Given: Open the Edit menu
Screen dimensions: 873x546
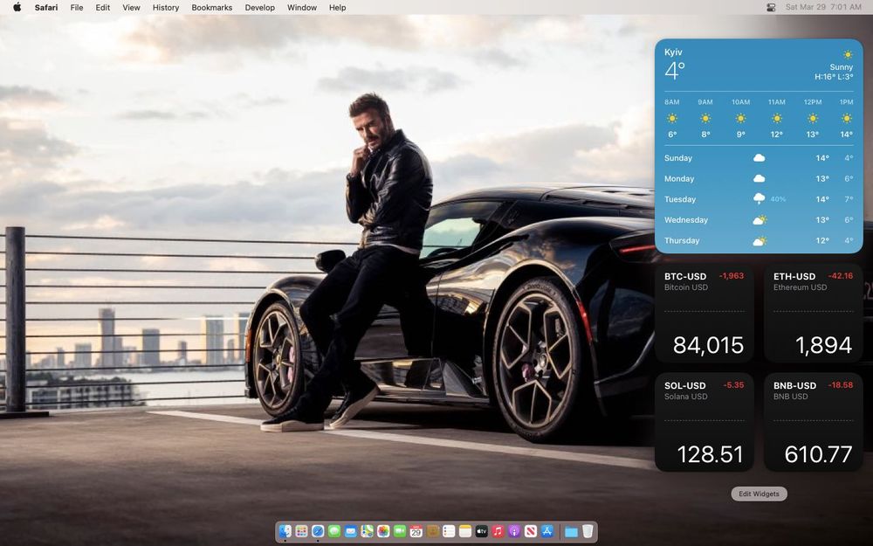Looking at the screenshot, I should (x=102, y=7).
